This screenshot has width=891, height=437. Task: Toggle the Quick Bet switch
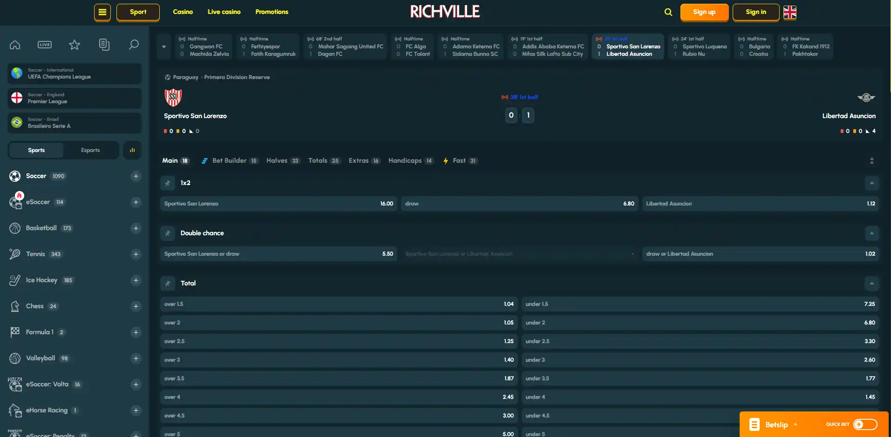tap(865, 424)
